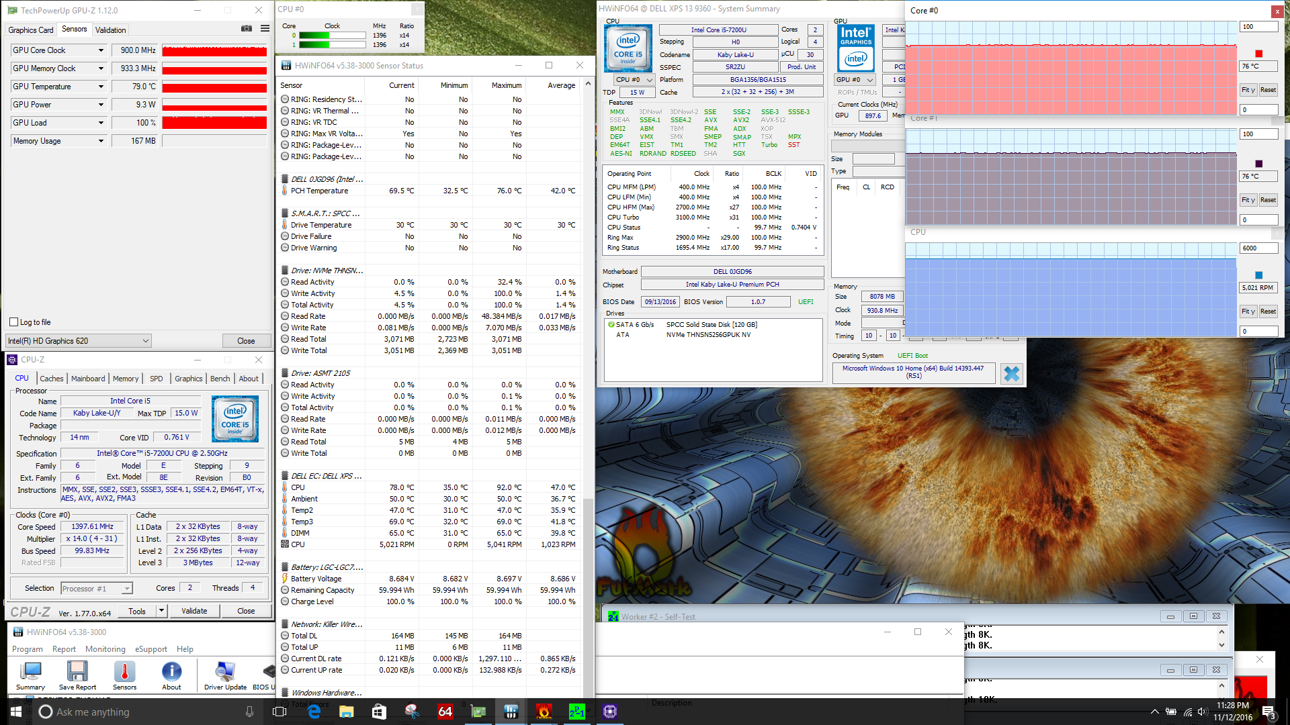1290x725 pixels.
Task: Open FurMark from the taskbar
Action: tap(544, 712)
